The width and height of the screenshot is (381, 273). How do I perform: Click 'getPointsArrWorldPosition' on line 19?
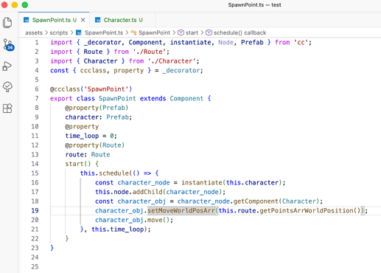click(x=307, y=210)
